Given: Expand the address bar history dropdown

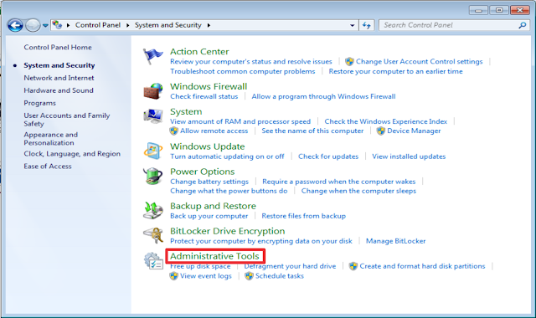Looking at the screenshot, I should pyautogui.click(x=352, y=25).
